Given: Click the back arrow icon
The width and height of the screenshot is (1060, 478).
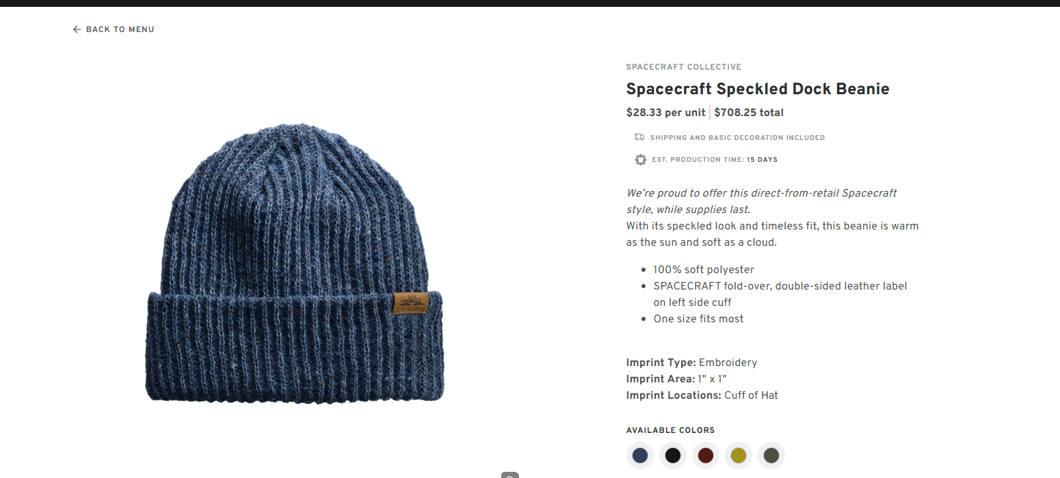Looking at the screenshot, I should [x=77, y=29].
